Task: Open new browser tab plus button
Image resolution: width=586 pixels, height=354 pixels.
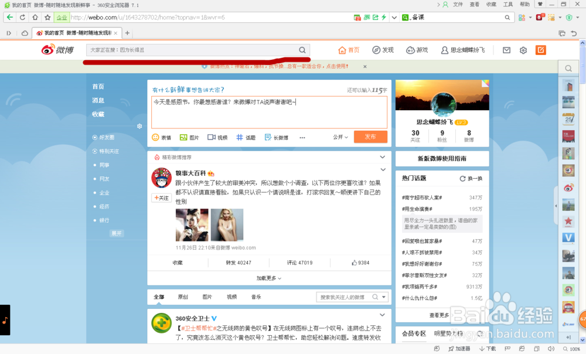Action: click(127, 33)
